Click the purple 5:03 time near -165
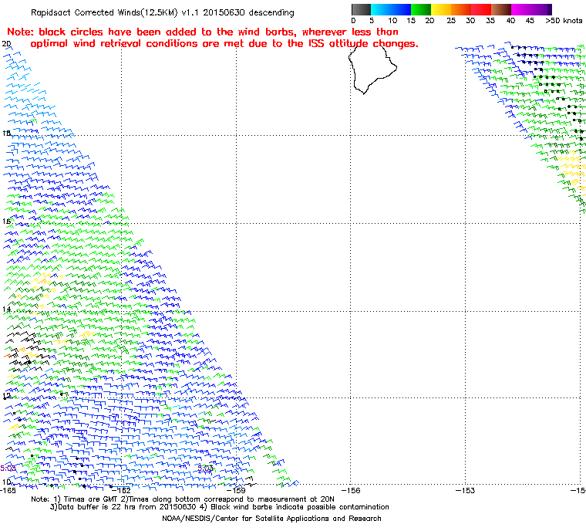 pyautogui.click(x=8, y=468)
